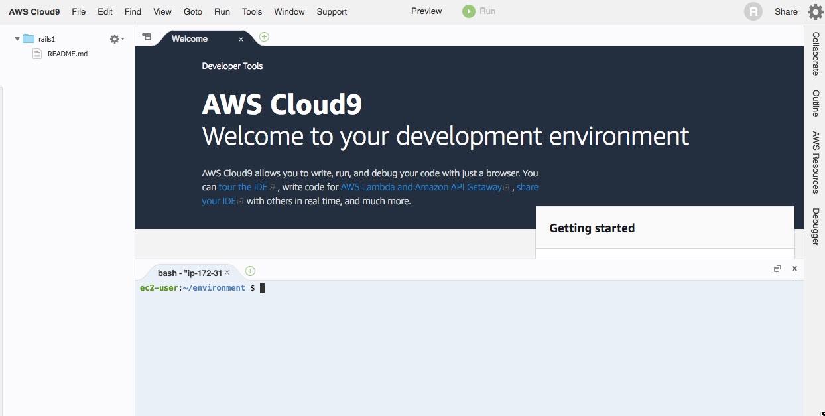The image size is (825, 416).
Task: Add new terminal tab with plus icon
Action: pyautogui.click(x=250, y=271)
